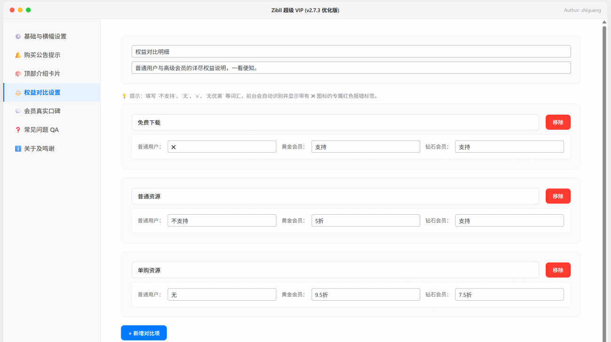Open the 常见问题 QA section
611x342 pixels.
click(41, 130)
